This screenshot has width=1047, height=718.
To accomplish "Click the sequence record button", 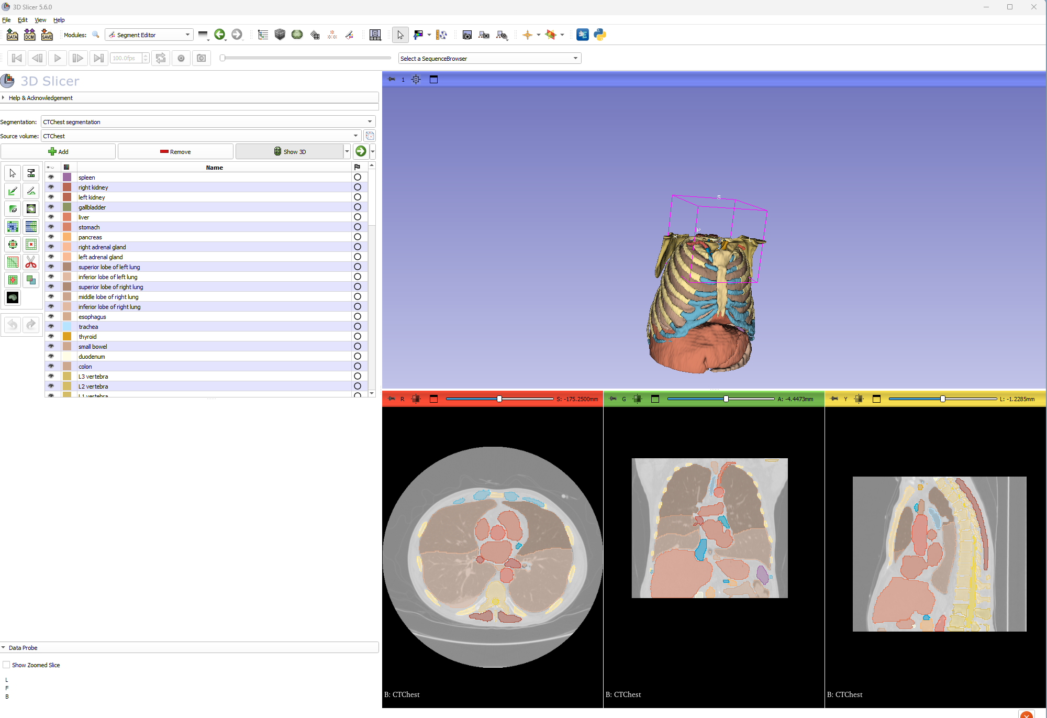I will [x=181, y=58].
